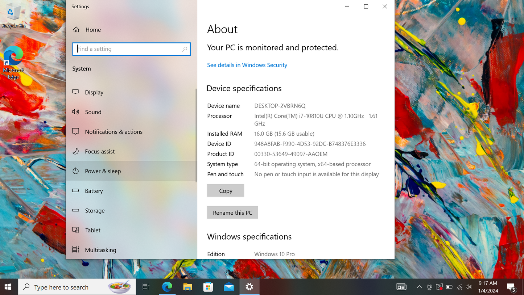Screen dimensions: 524x295
Task: Copy the device specifications
Action: click(x=225, y=190)
